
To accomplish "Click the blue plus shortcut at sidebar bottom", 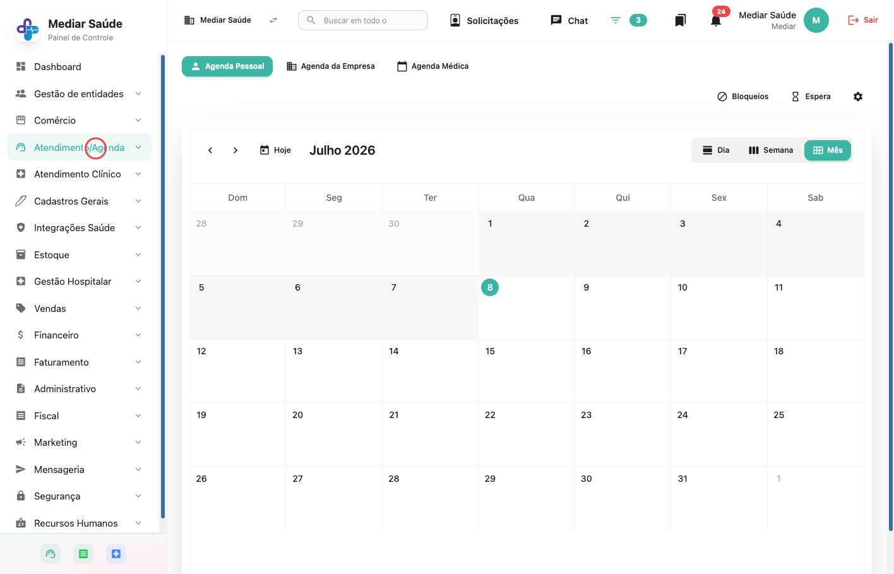I will click(x=116, y=554).
